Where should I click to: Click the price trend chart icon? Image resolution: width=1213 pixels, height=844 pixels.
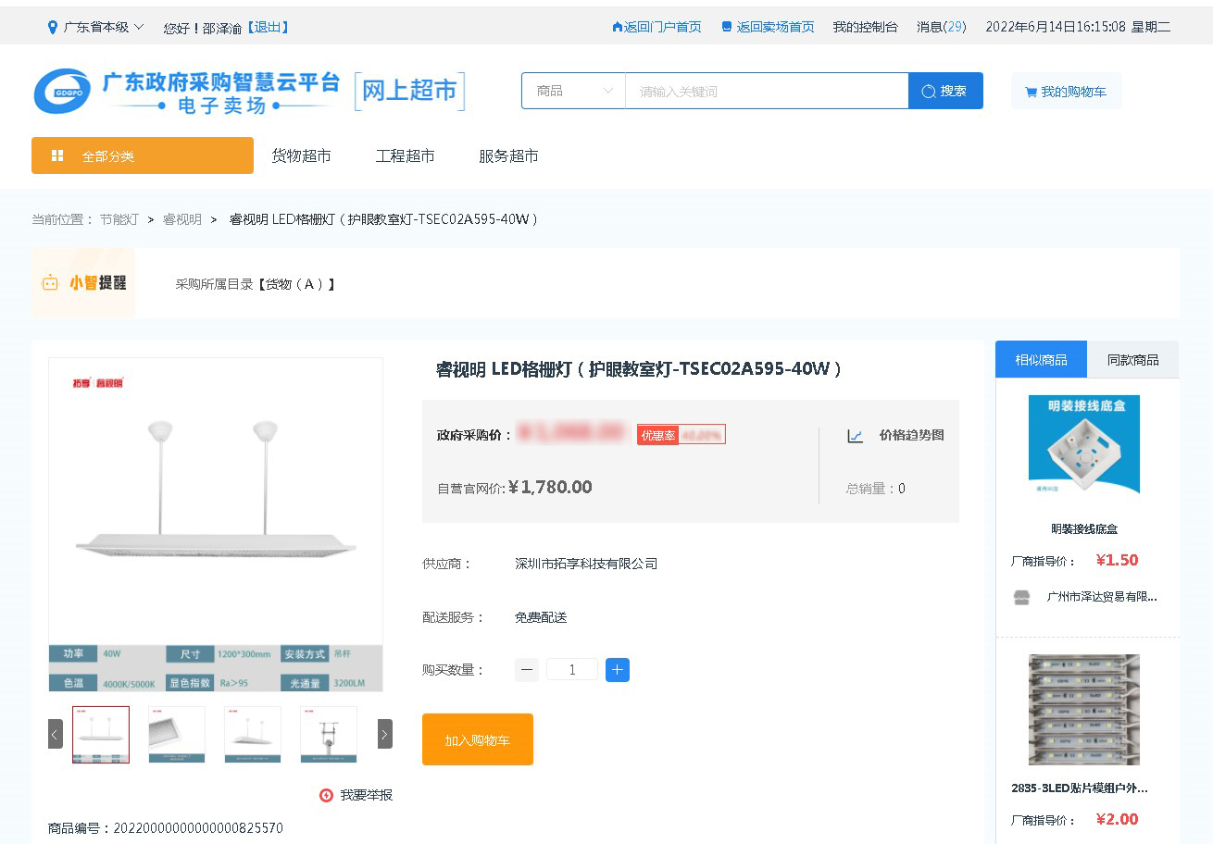[856, 436]
